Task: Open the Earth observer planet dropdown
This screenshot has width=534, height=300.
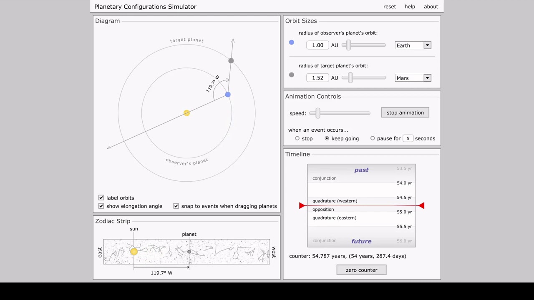Action: click(x=413, y=45)
